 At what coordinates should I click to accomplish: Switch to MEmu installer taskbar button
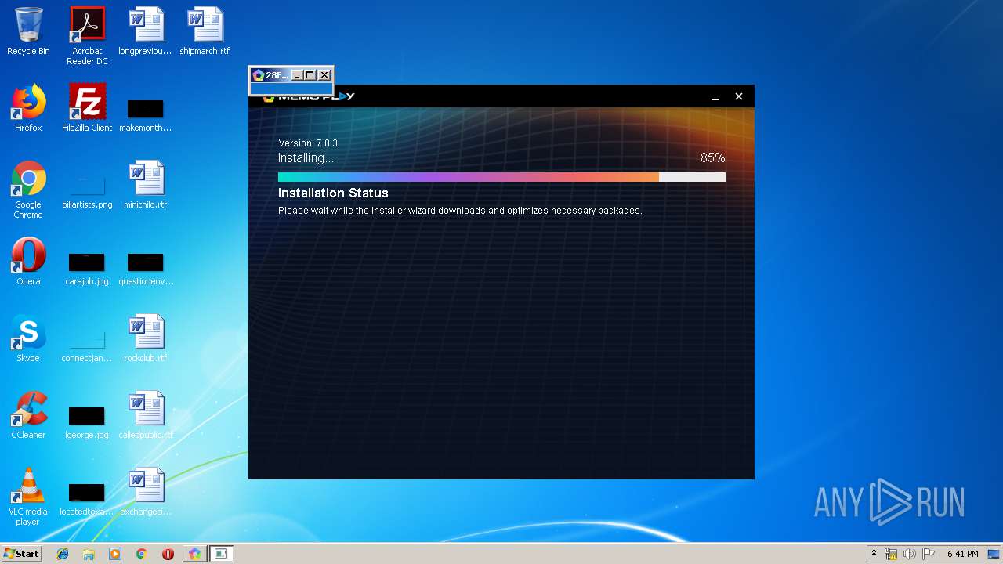coord(194,554)
